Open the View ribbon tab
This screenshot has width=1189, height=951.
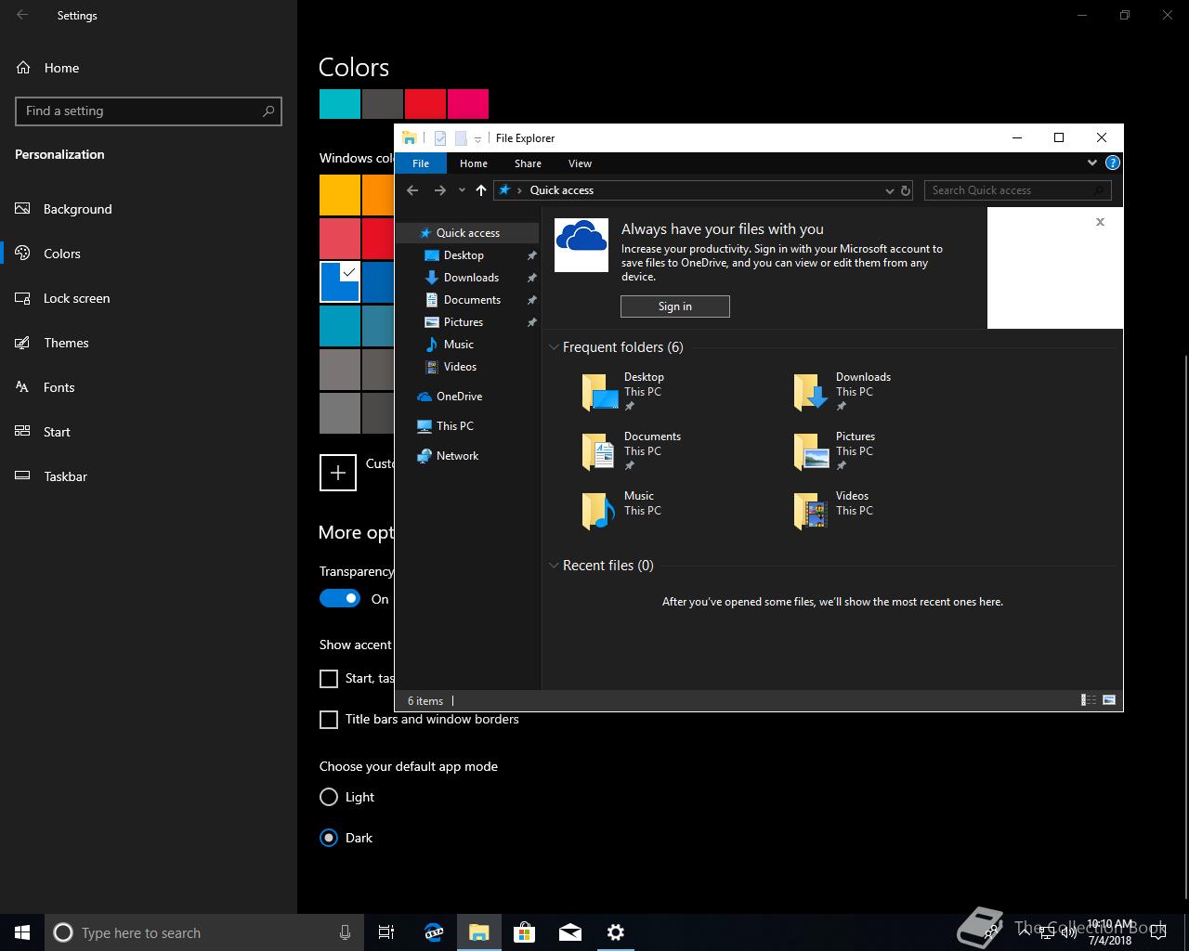tap(580, 163)
